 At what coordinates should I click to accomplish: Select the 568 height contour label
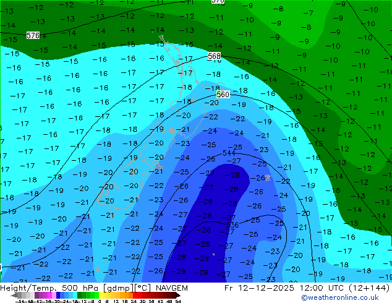(215, 56)
